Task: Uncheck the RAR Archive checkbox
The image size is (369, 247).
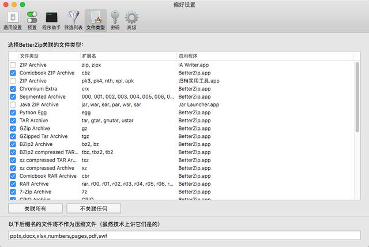Action: point(13,184)
